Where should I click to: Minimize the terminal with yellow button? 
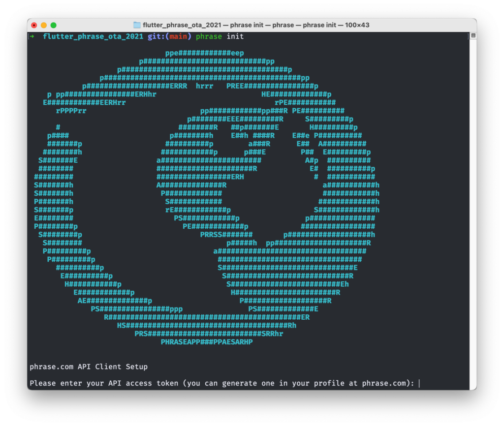(x=44, y=25)
